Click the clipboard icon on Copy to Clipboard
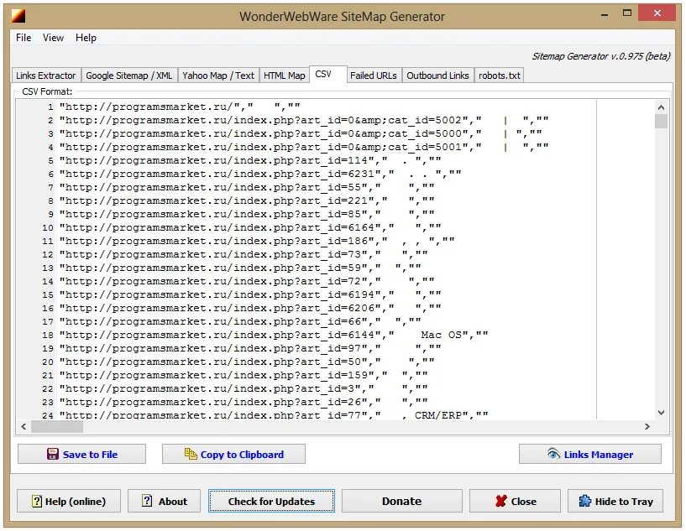Screen dimensions: 686x531 click(x=191, y=454)
